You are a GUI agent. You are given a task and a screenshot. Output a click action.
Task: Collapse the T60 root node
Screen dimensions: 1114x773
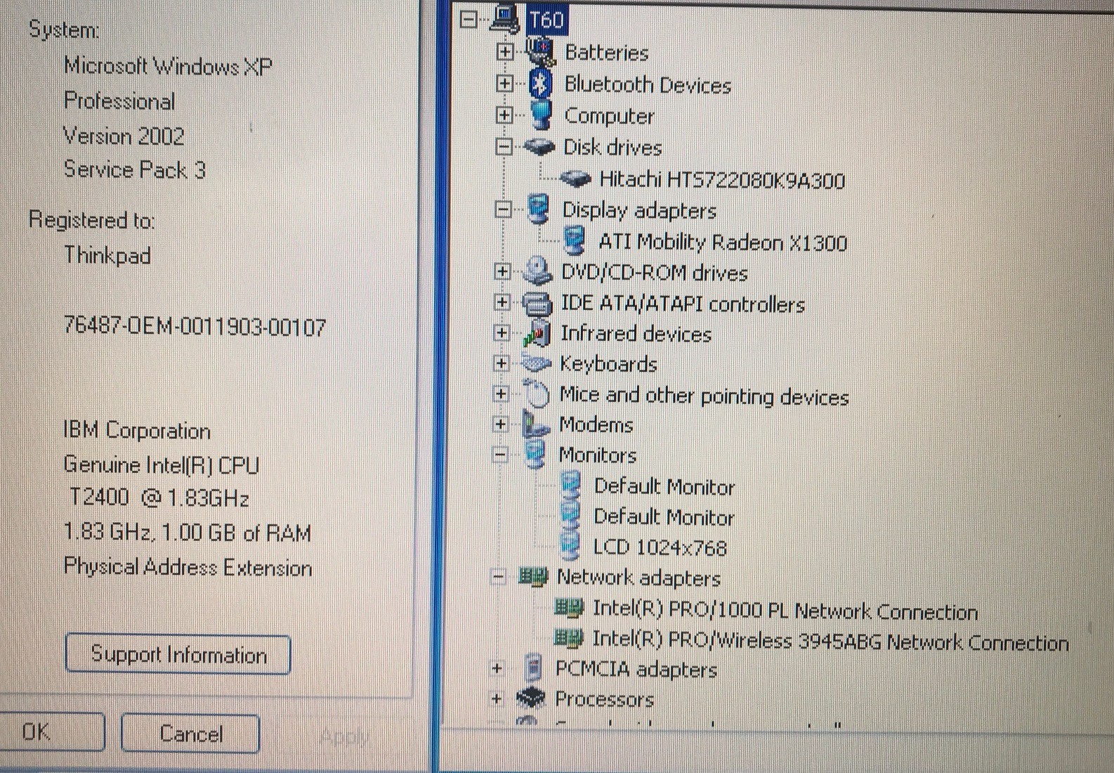coord(468,19)
